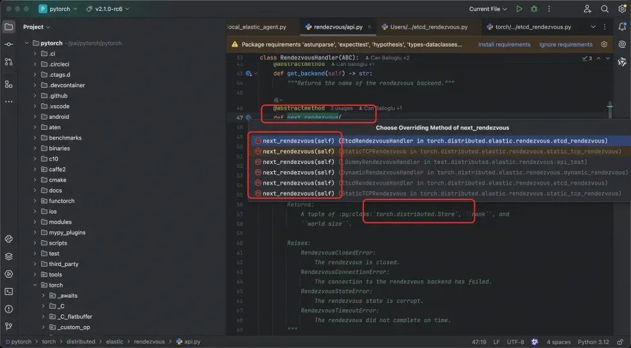Click the inspections widget showing 3
The height and width of the screenshot is (348, 631).
coord(586,58)
